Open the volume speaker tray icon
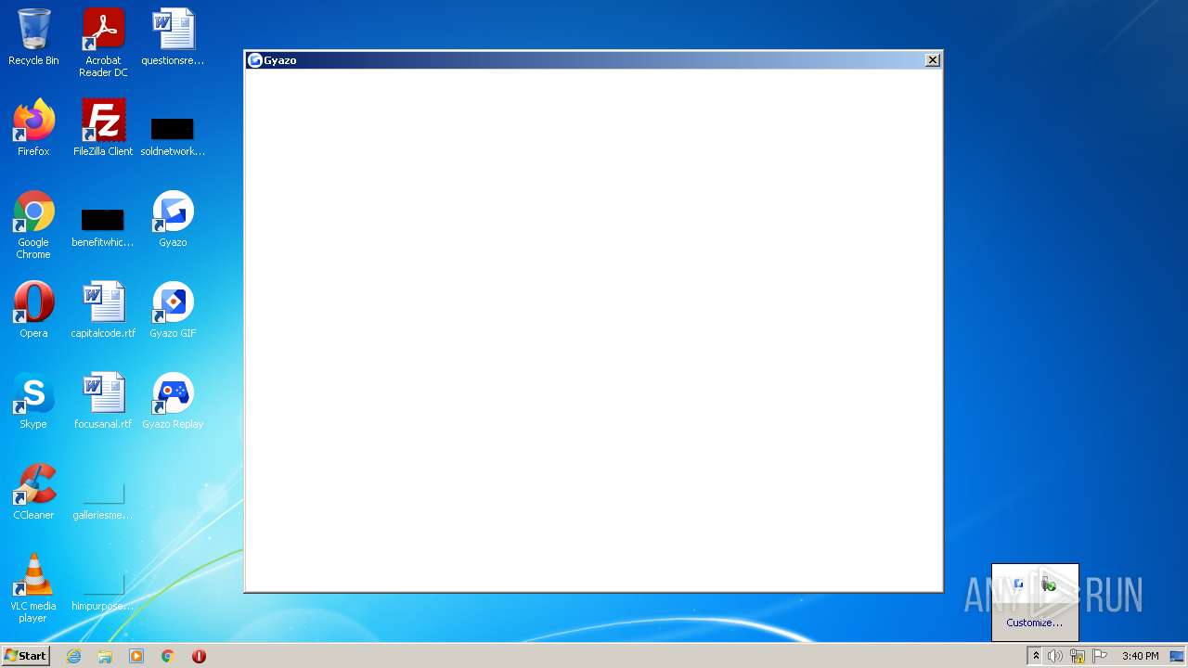Viewport: 1188px width, 668px height. 1055,656
